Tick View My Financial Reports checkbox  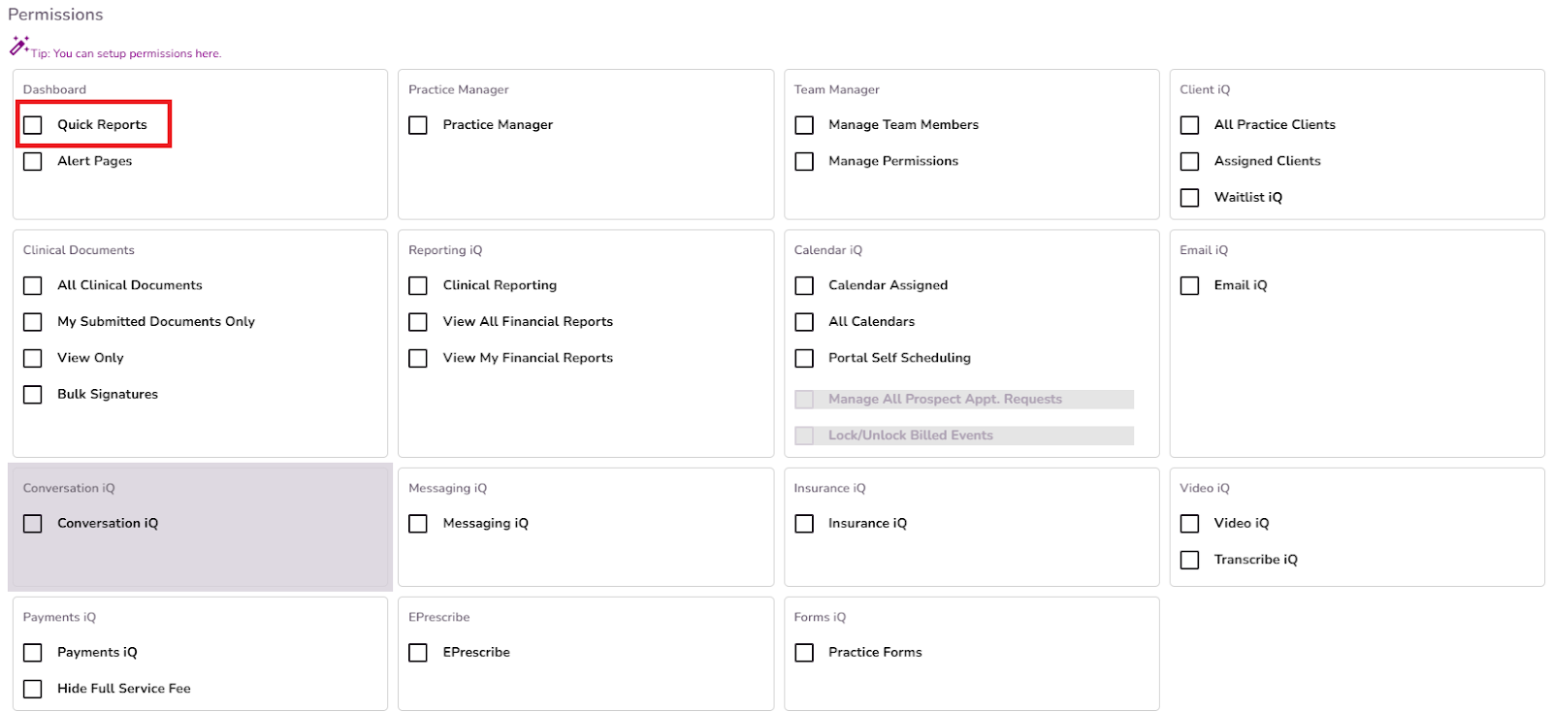(x=418, y=358)
